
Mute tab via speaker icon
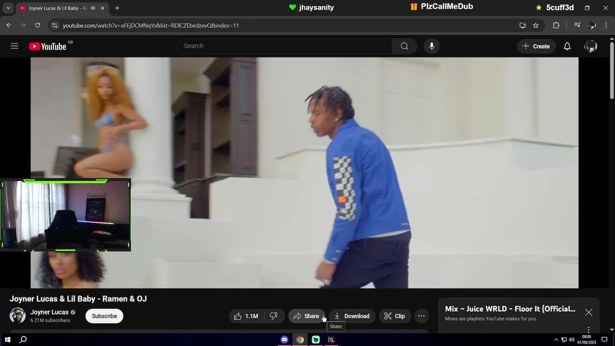pyautogui.click(x=92, y=8)
